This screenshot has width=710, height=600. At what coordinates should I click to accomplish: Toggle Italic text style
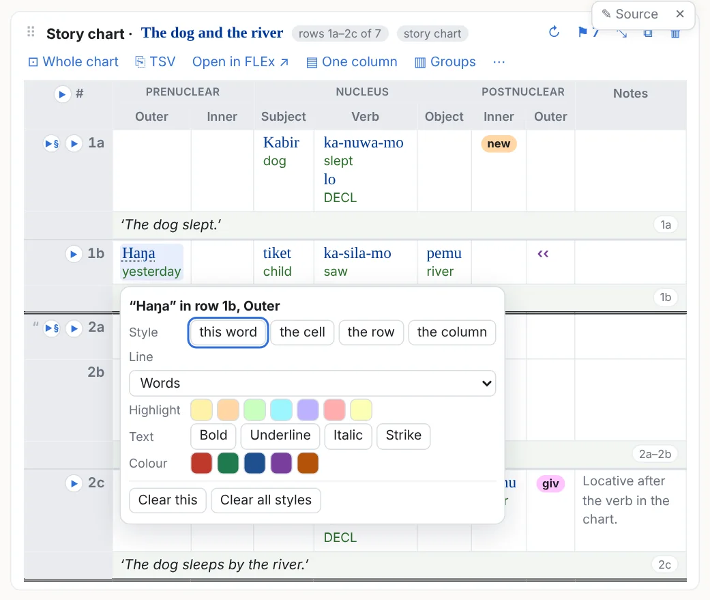(349, 435)
